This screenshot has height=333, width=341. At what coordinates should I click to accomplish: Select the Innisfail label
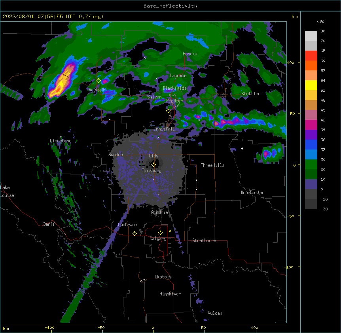pyautogui.click(x=164, y=129)
